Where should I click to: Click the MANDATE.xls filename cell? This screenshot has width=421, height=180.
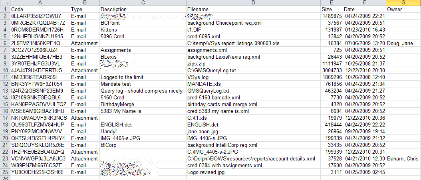click(253, 84)
